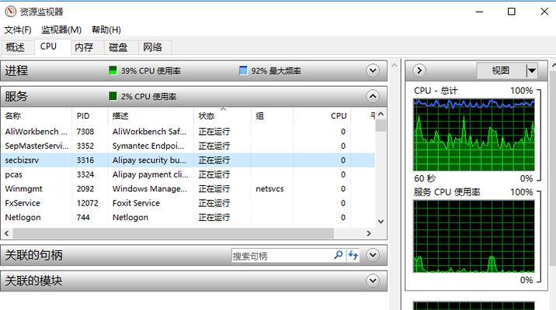
Task: Click left arrow of services horizontal scrollbar
Action: pos(7,233)
